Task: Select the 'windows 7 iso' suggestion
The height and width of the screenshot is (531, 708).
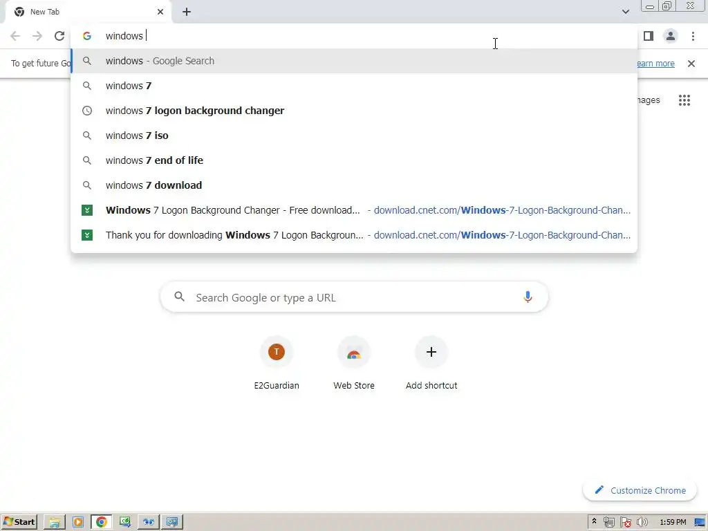Action: pos(354,136)
